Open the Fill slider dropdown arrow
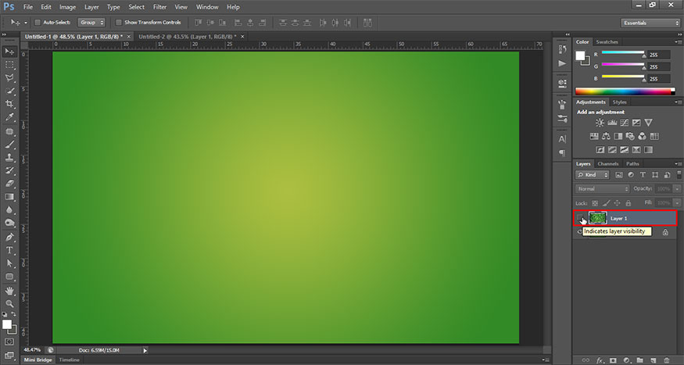 677,202
